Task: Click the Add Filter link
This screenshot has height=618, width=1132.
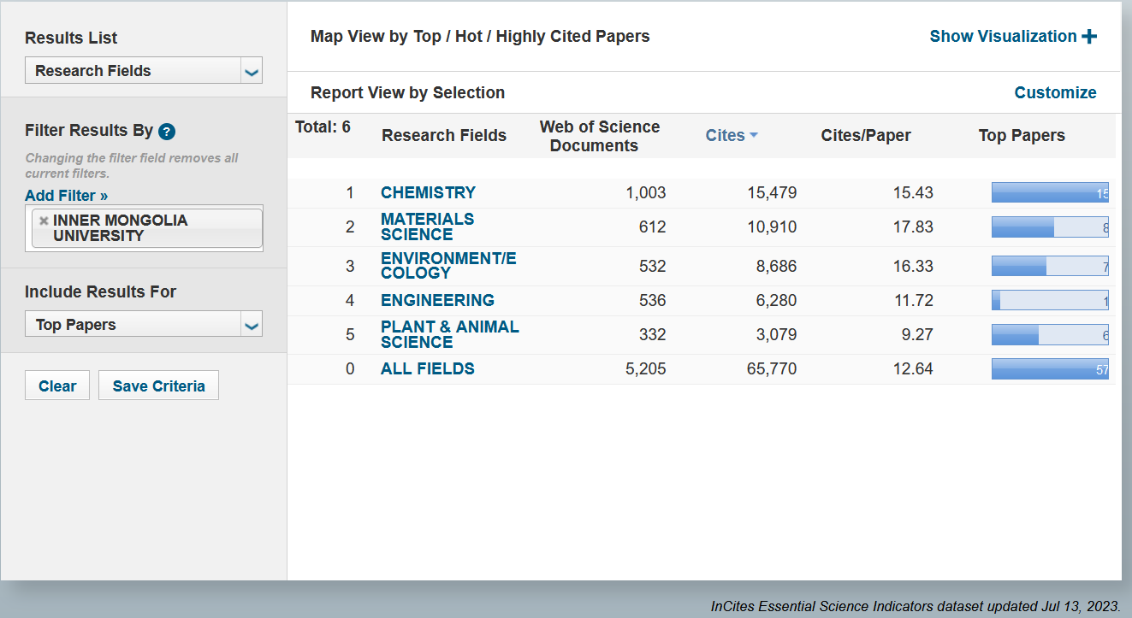Action: (66, 196)
